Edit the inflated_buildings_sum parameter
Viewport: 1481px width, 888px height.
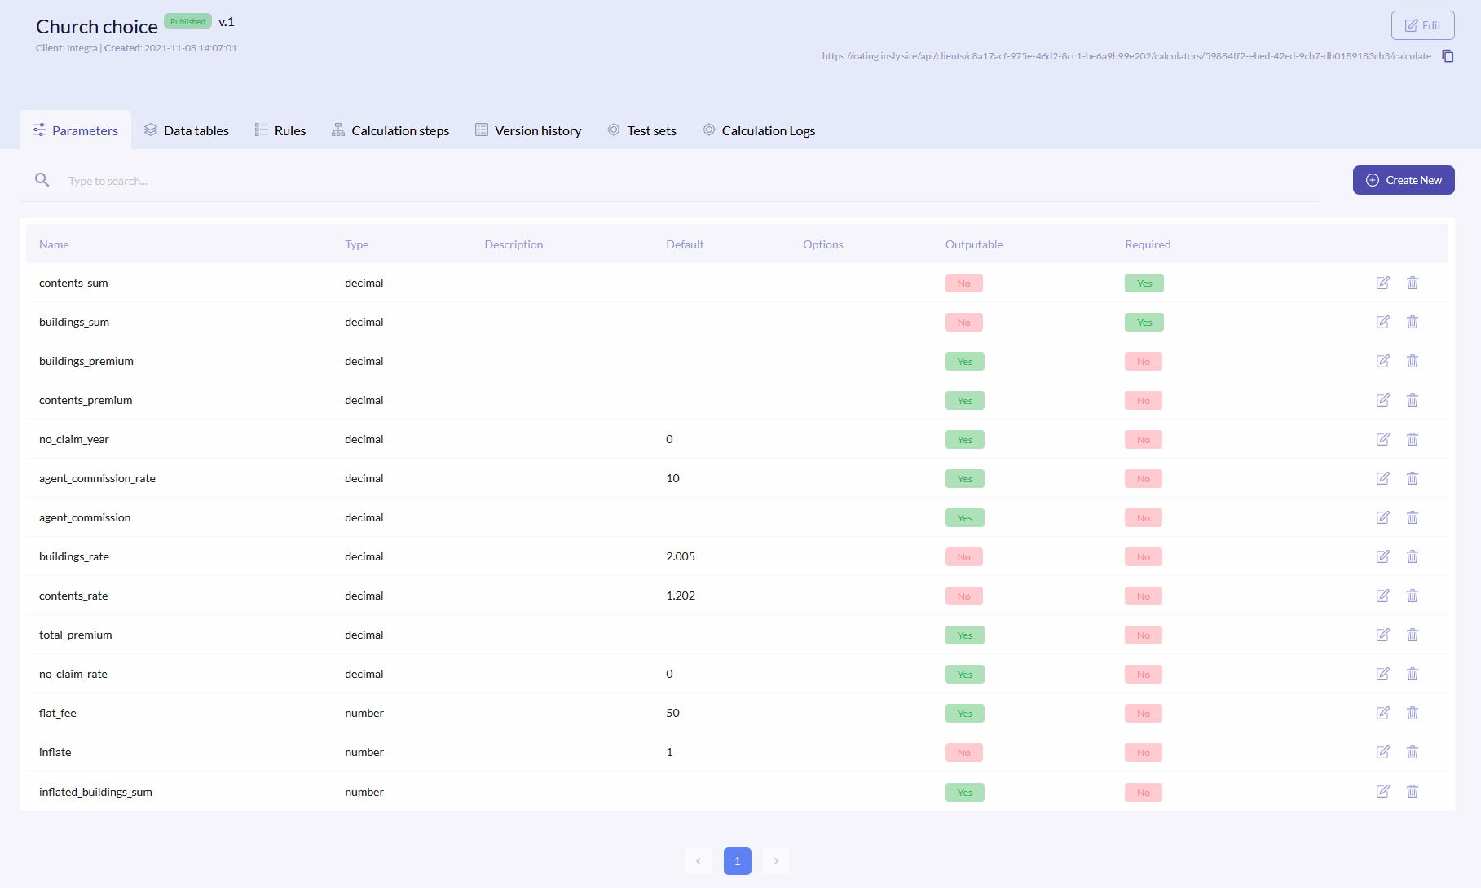click(1382, 791)
